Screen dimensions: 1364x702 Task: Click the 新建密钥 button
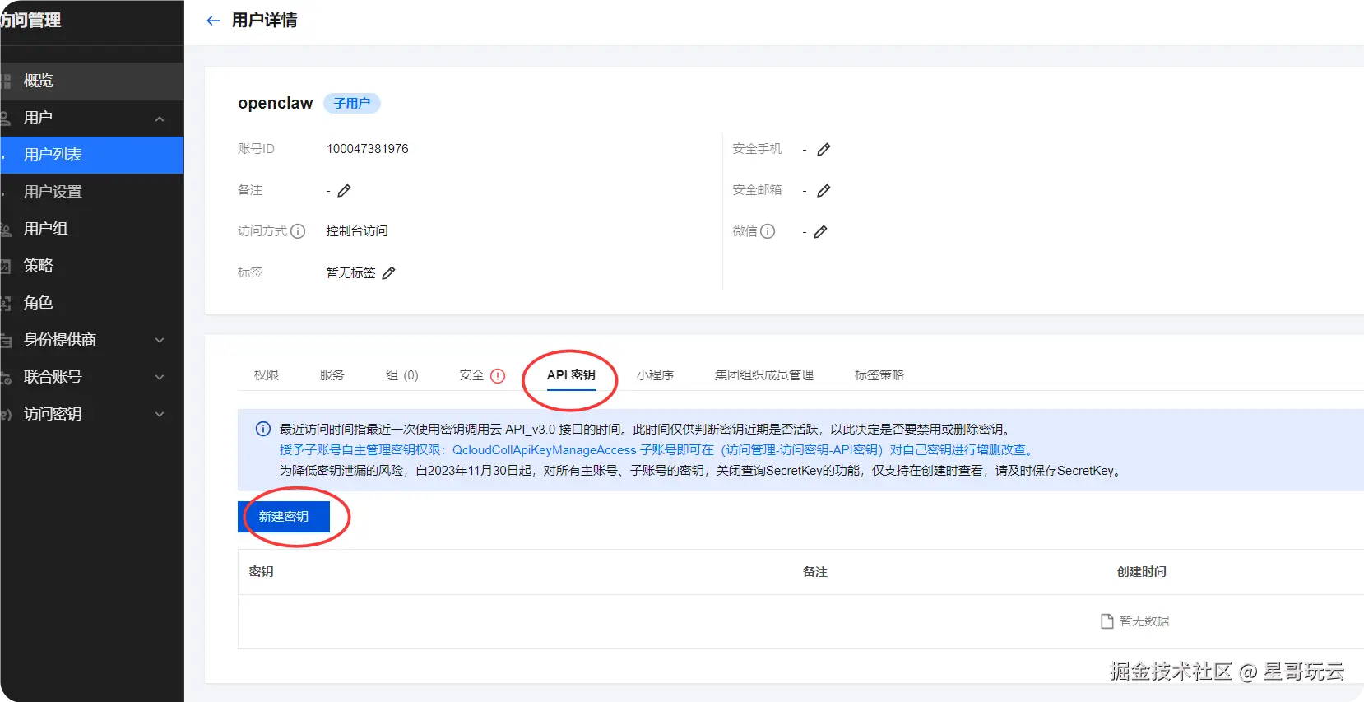point(284,517)
